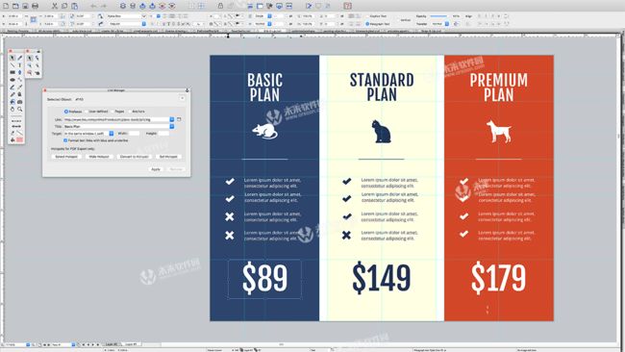625x352 pixels.
Task: Click the Lock padlock icon in toolbar
Action: click(220, 6)
